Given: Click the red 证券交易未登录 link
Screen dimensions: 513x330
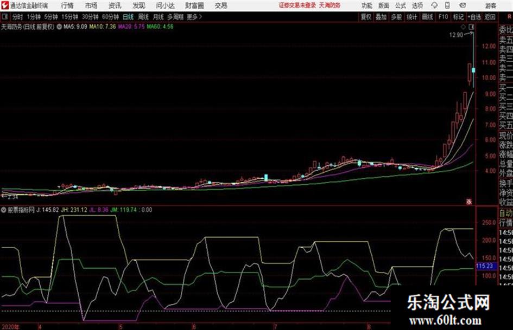Looking at the screenshot, I should coord(297,5).
